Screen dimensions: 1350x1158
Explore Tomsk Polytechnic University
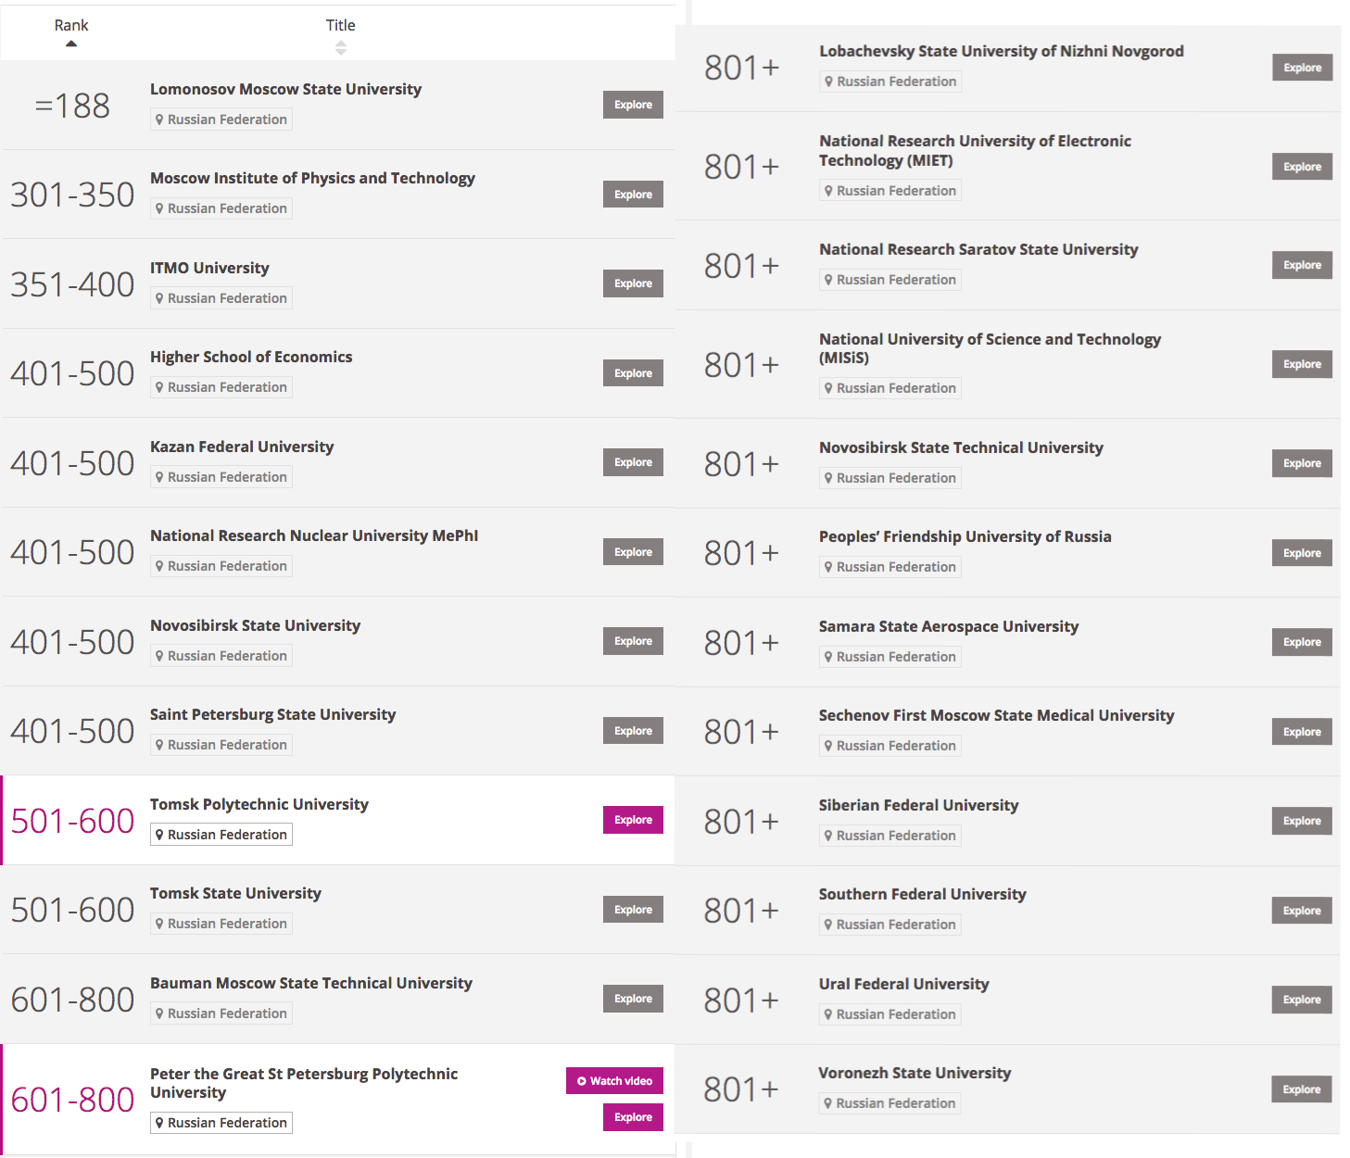tap(633, 820)
